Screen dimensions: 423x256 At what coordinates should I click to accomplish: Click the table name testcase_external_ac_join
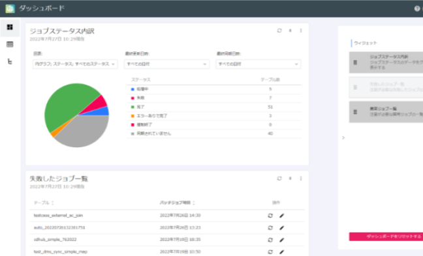pos(58,216)
